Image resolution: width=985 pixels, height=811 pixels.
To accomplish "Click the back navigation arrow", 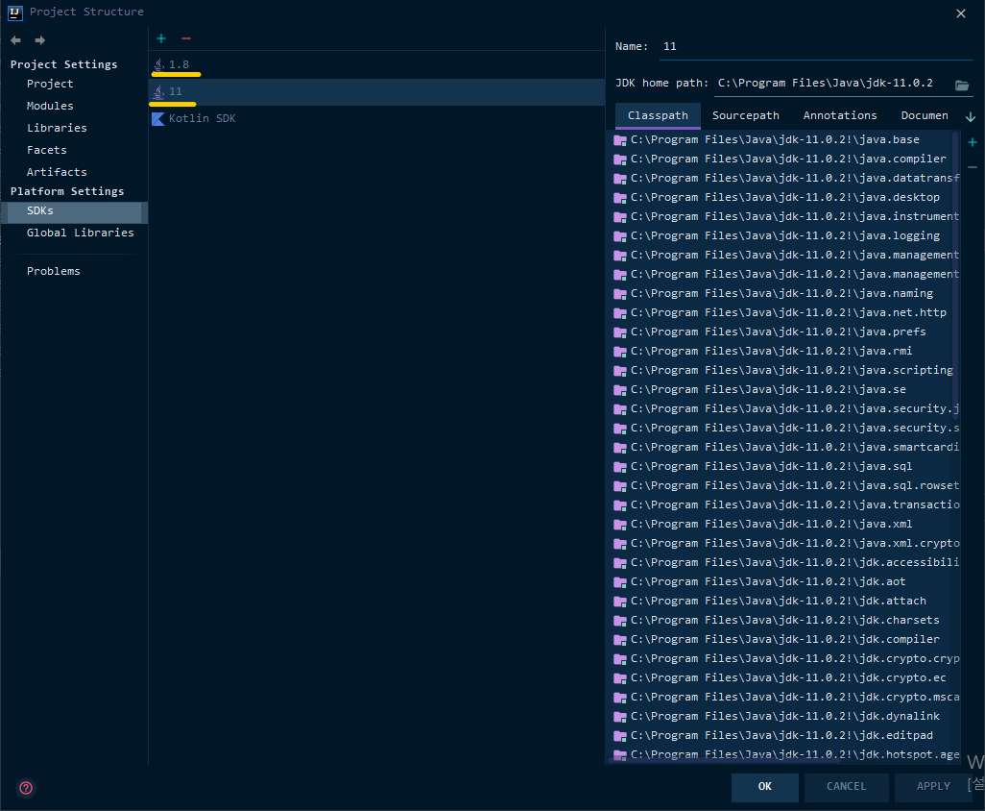I will tap(15, 40).
